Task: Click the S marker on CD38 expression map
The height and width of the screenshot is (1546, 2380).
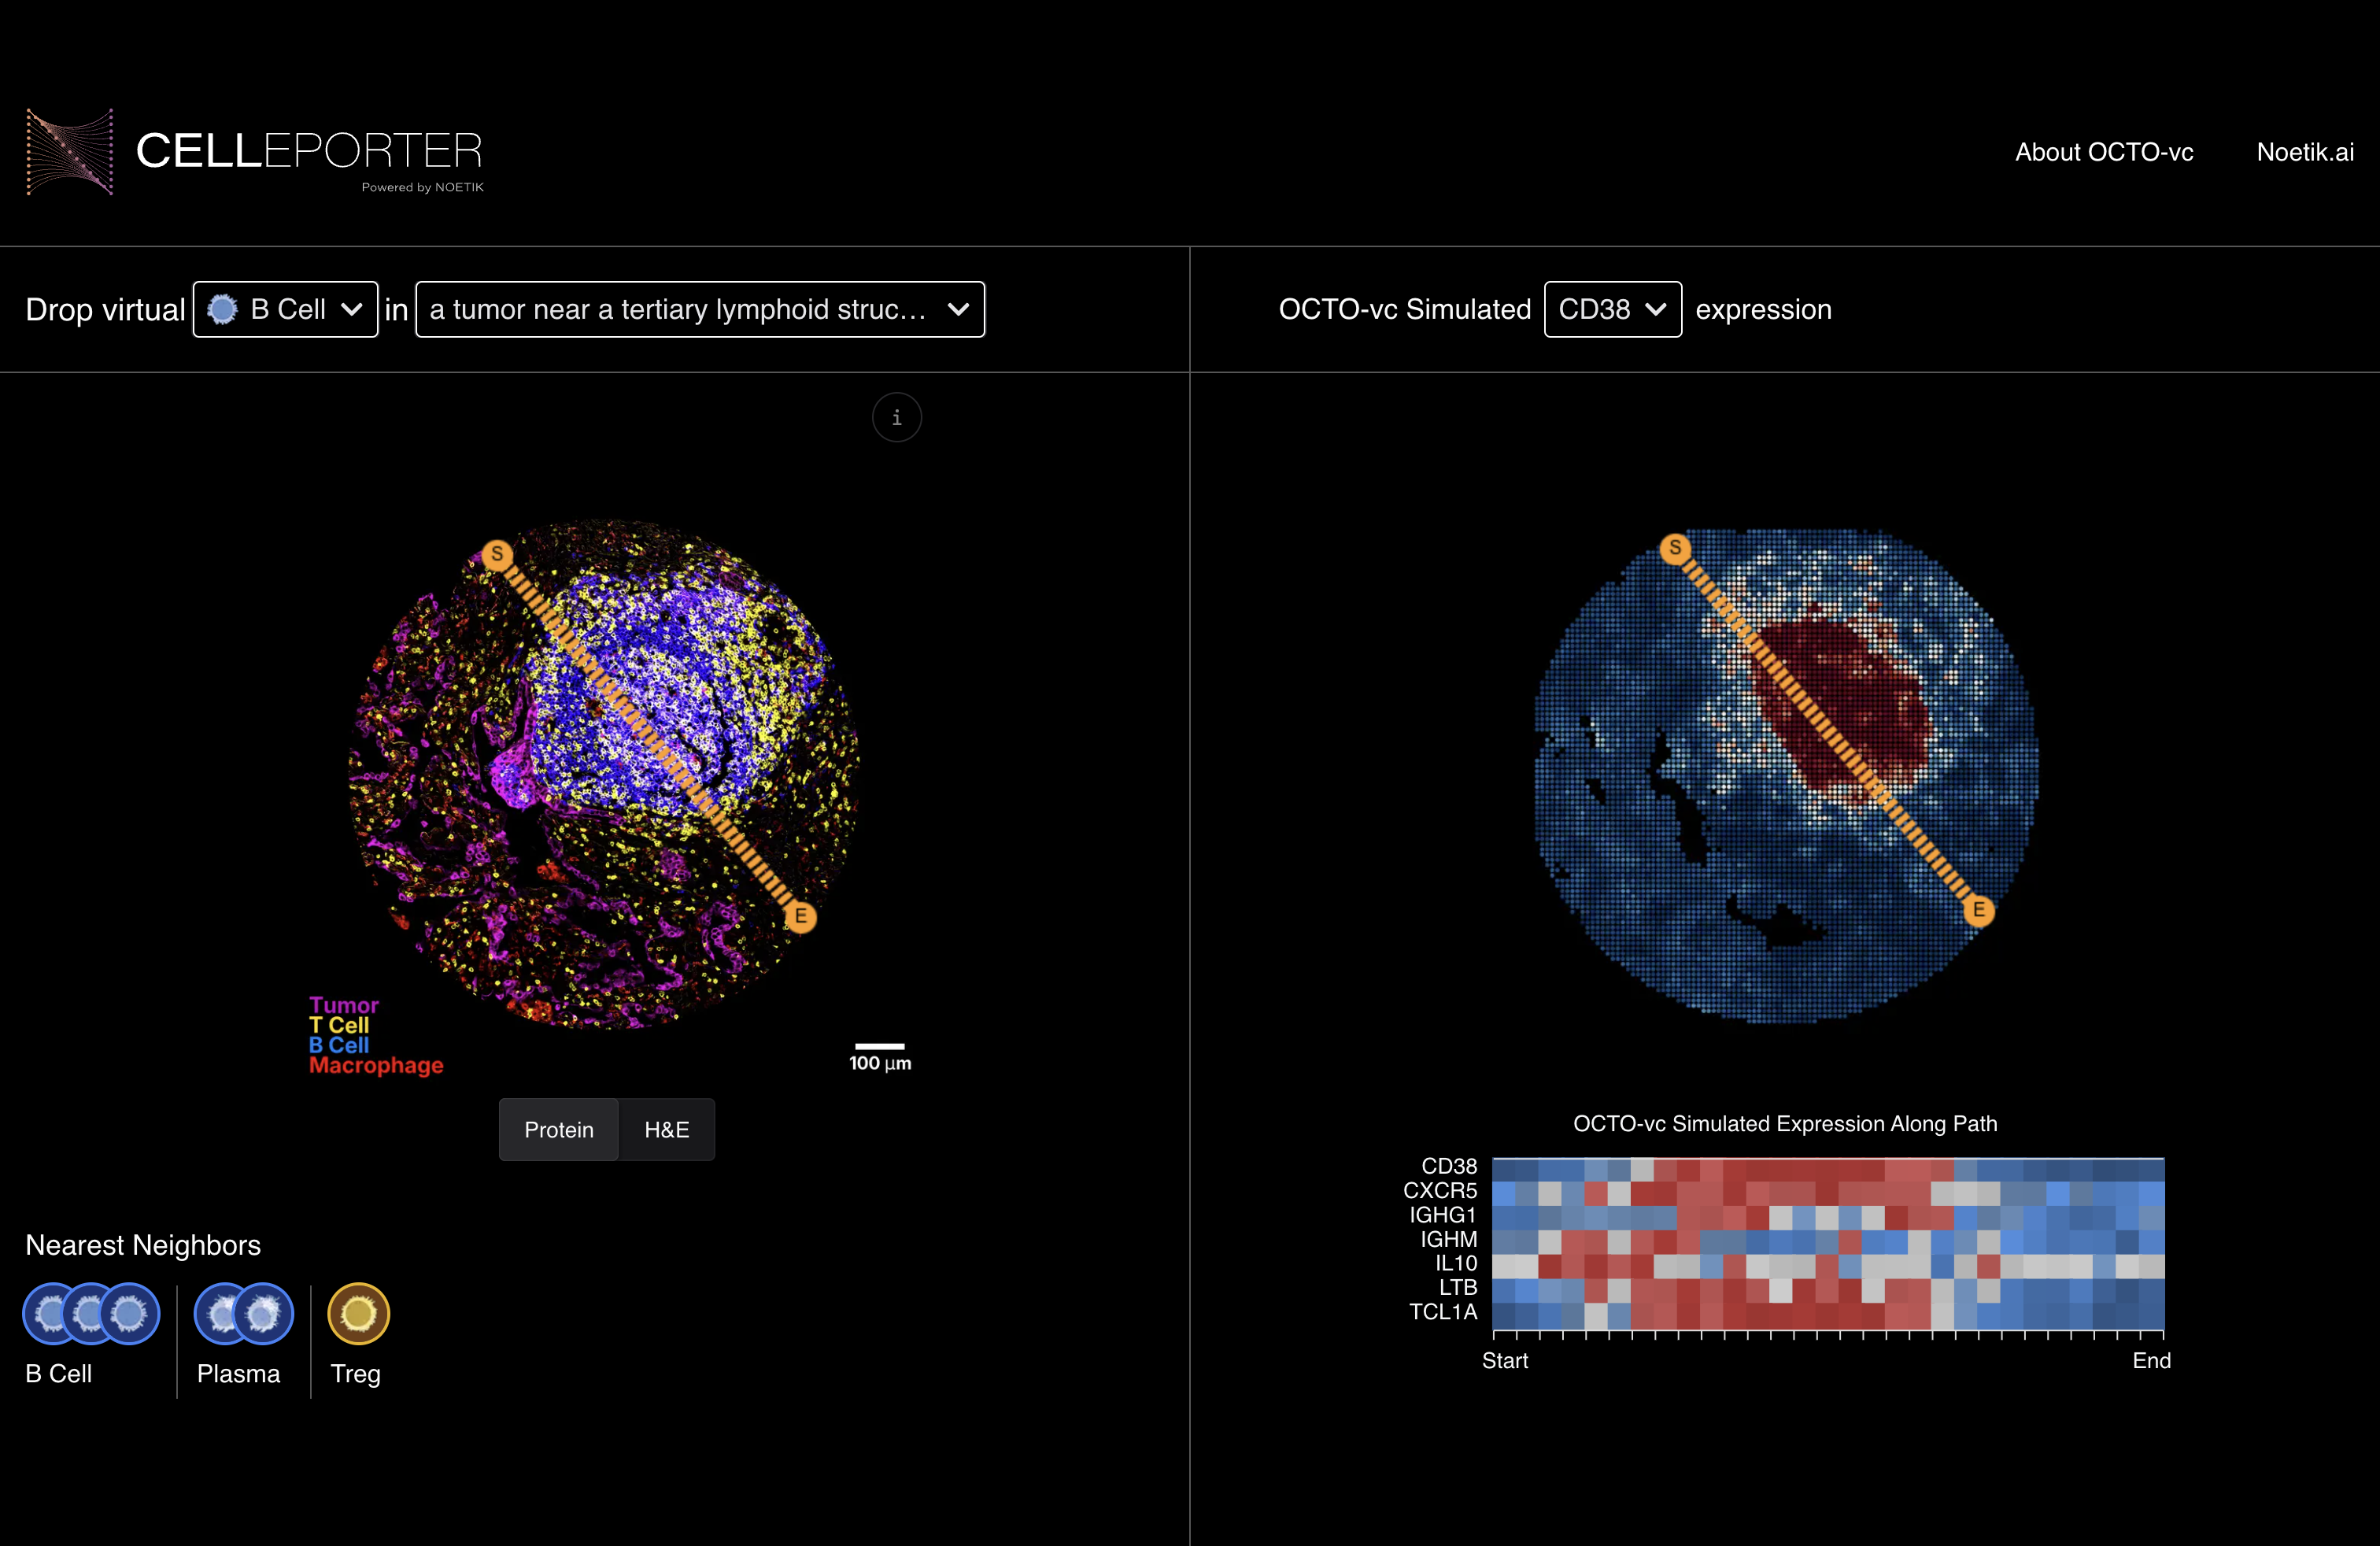Action: (x=1675, y=548)
